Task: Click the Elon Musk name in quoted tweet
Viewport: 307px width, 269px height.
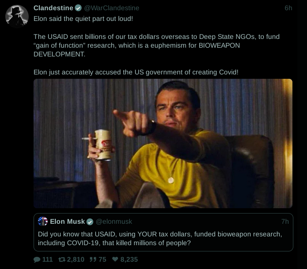Action: click(x=68, y=222)
